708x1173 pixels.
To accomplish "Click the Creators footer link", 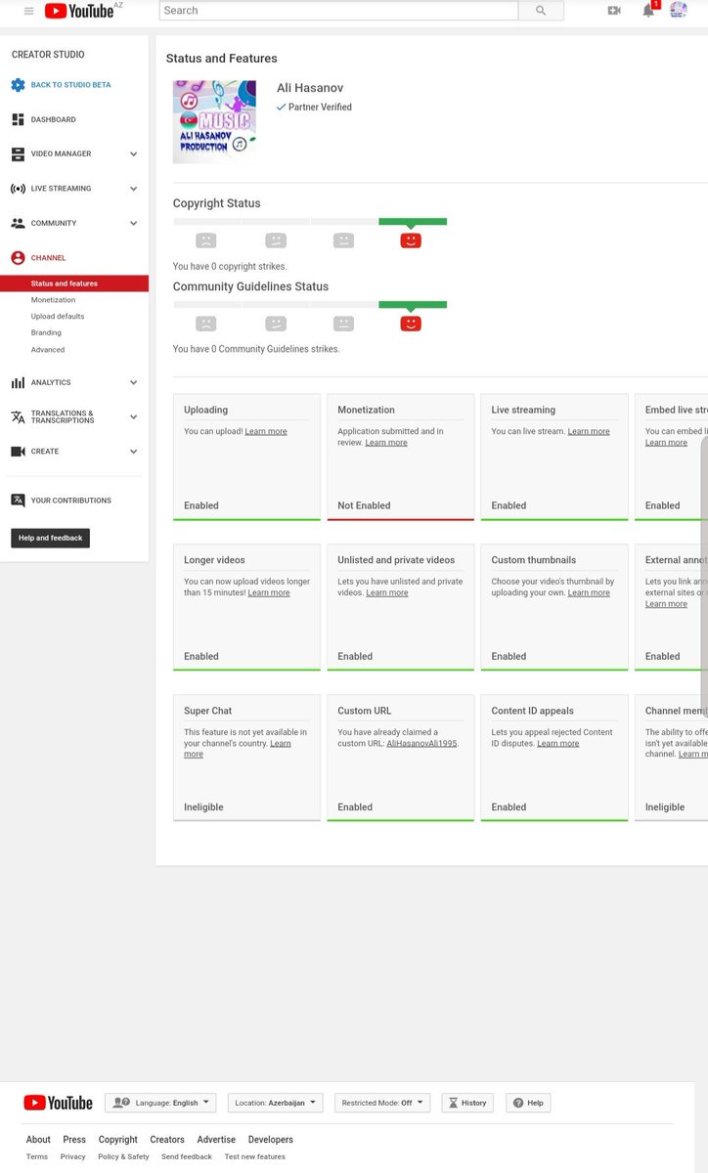I will 167,1140.
